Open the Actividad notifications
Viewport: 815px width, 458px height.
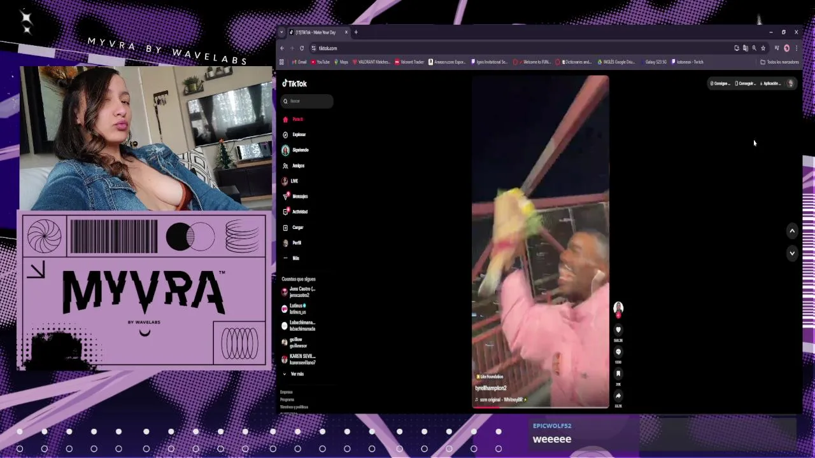tap(295, 212)
